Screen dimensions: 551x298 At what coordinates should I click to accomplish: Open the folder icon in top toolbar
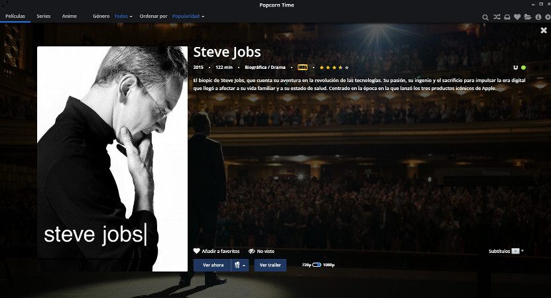click(x=528, y=17)
